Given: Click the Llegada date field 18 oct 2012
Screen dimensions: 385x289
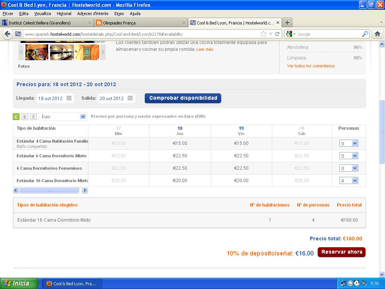Looking at the screenshot, I should click(51, 98).
